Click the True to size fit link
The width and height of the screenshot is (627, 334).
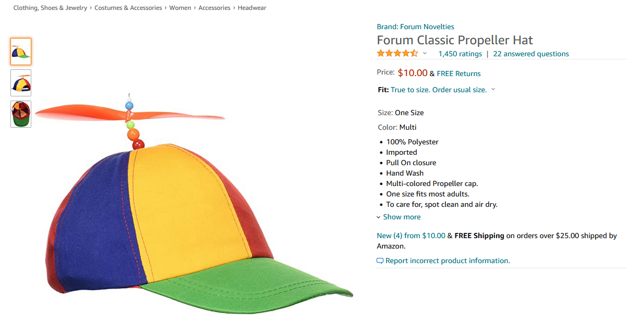(x=439, y=90)
